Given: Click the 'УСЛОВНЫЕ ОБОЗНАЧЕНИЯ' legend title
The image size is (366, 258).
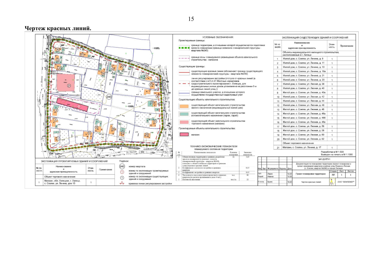Looking at the screenshot, I should [218, 37].
